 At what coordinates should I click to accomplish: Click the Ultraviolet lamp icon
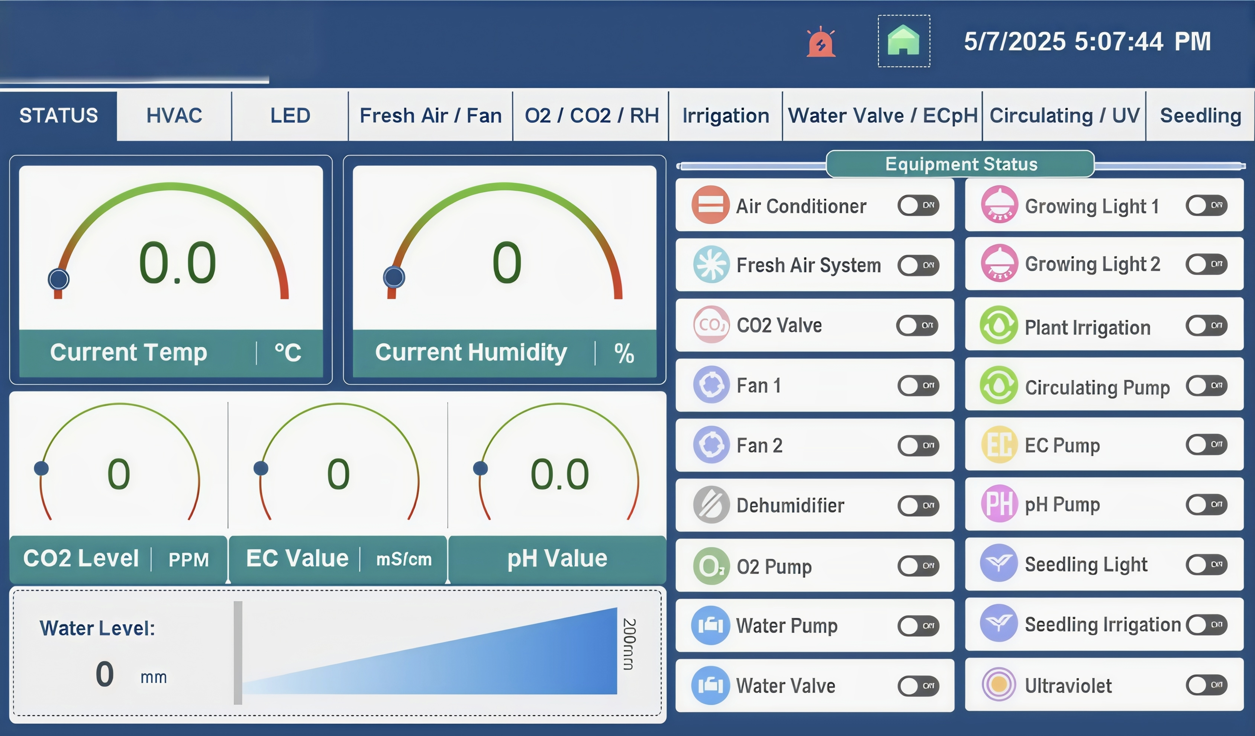(x=998, y=685)
